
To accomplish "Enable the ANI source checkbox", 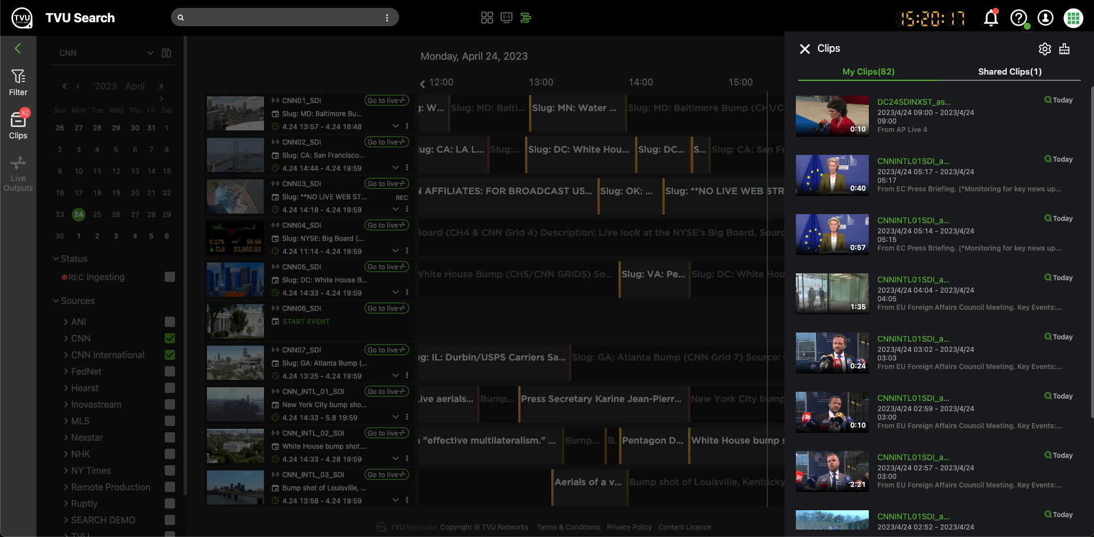I will click(170, 322).
